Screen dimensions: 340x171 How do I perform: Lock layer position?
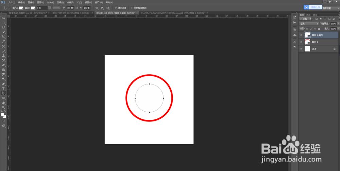[315, 28]
